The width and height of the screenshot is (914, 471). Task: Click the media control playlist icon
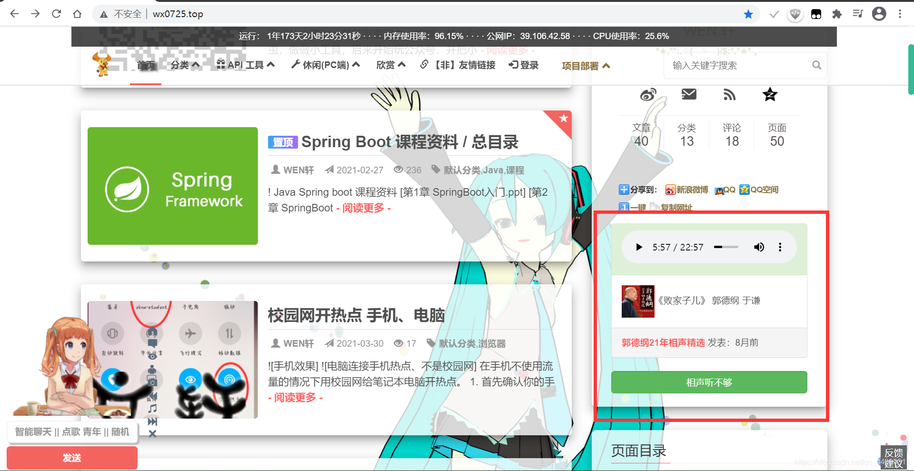tap(858, 14)
